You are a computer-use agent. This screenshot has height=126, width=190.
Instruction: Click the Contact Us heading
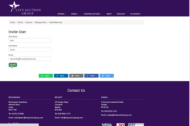click(x=76, y=90)
